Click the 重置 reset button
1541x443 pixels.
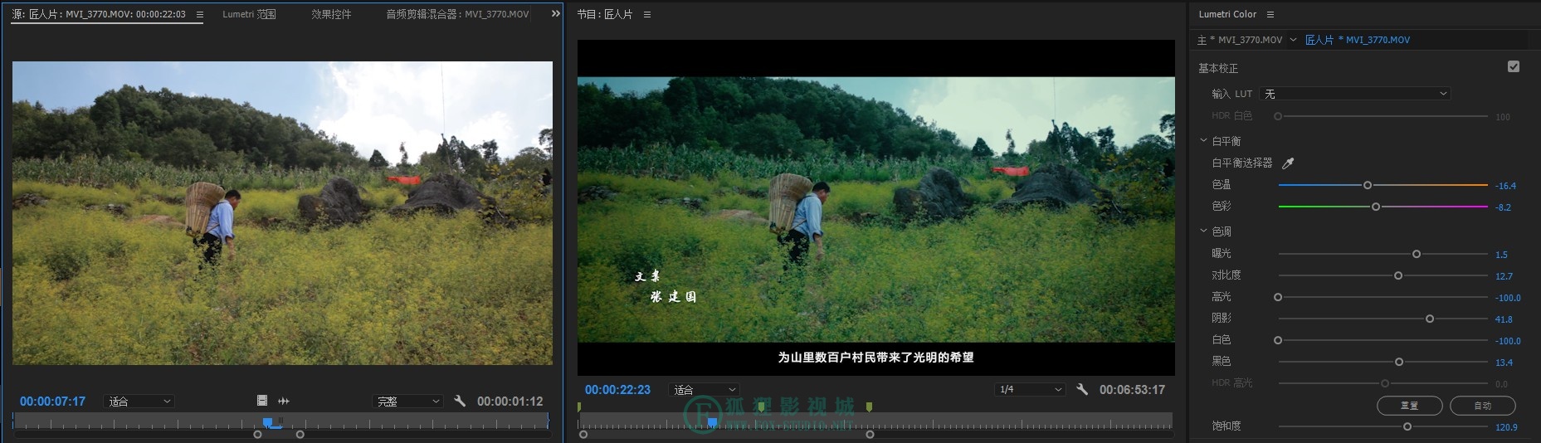point(1409,406)
